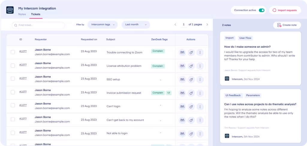This screenshot has height=146, width=307.
Task: Go to previous page with left chevron
Action: point(175,24)
